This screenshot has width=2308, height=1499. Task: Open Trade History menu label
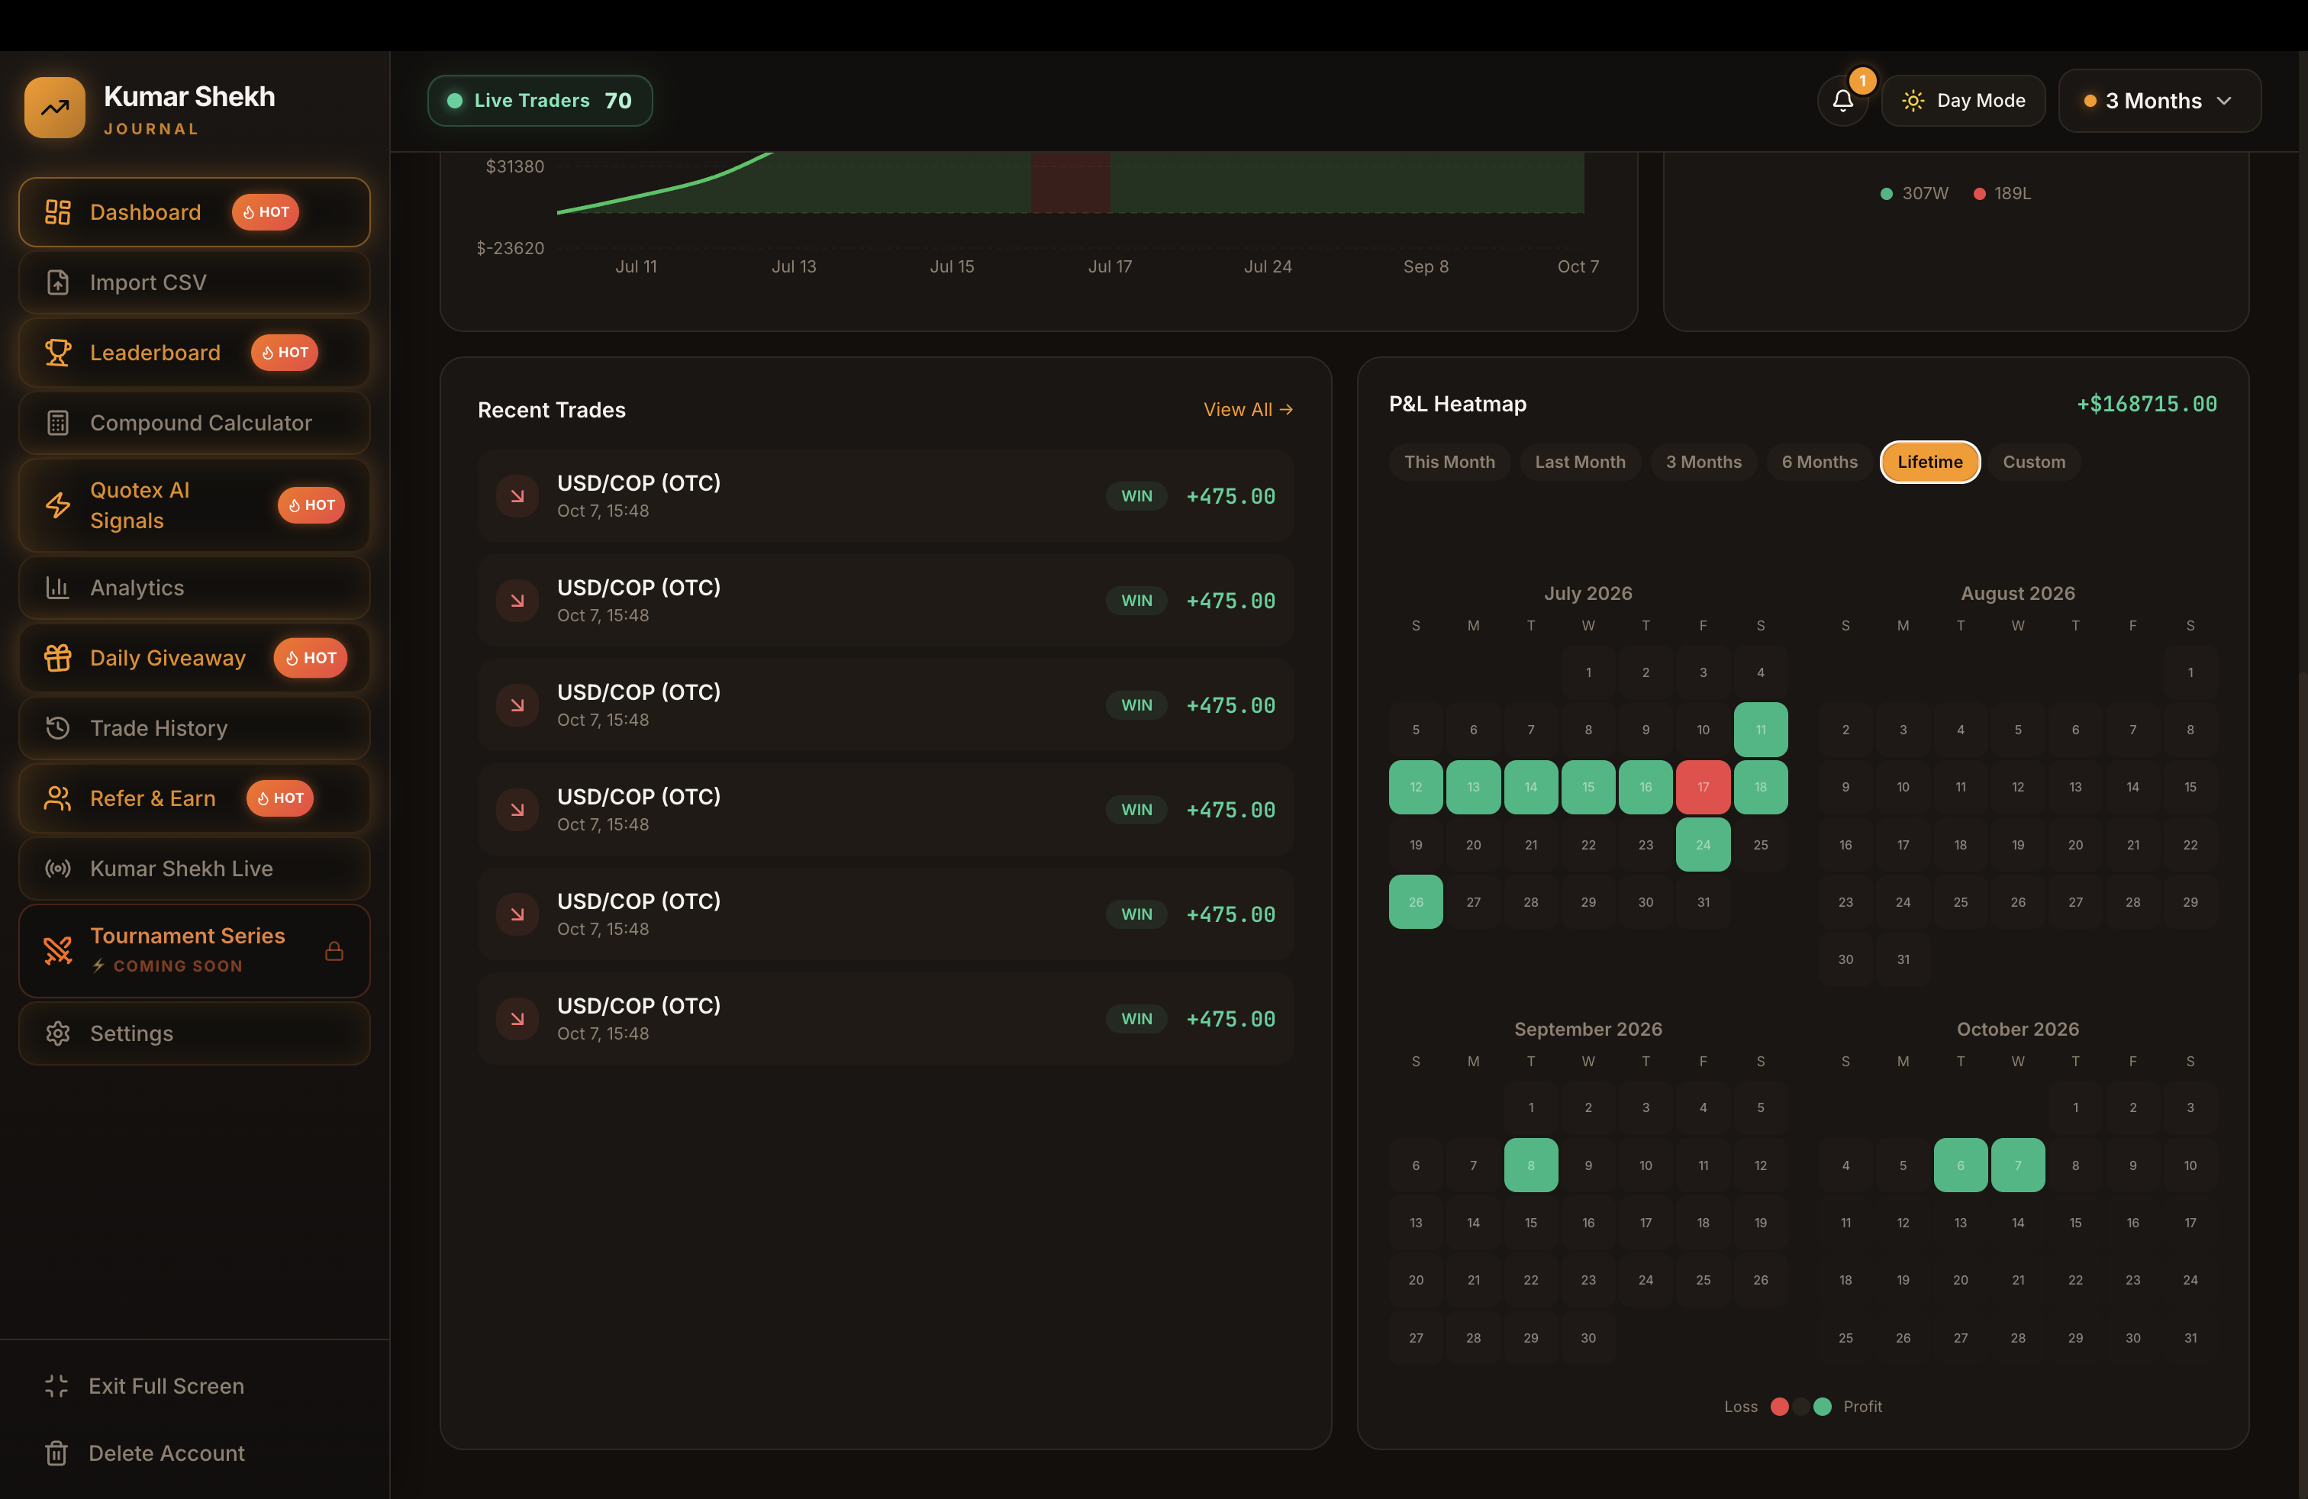pyautogui.click(x=159, y=728)
